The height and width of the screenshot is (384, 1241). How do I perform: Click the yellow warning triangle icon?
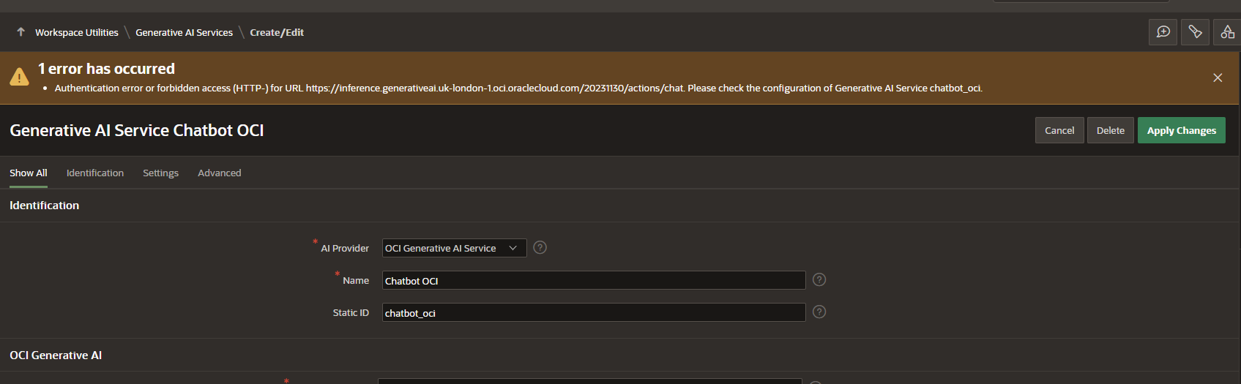tap(19, 77)
